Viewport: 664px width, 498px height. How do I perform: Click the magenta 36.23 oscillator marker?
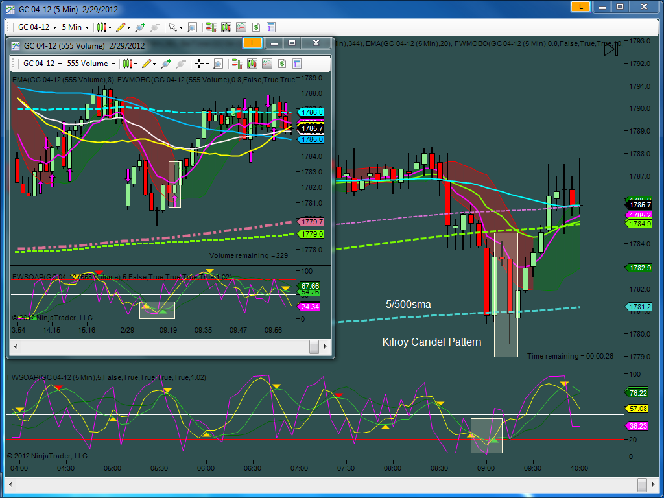637,426
